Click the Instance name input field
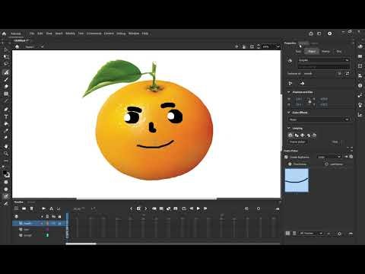This screenshot has height=274, width=365. [x=324, y=67]
